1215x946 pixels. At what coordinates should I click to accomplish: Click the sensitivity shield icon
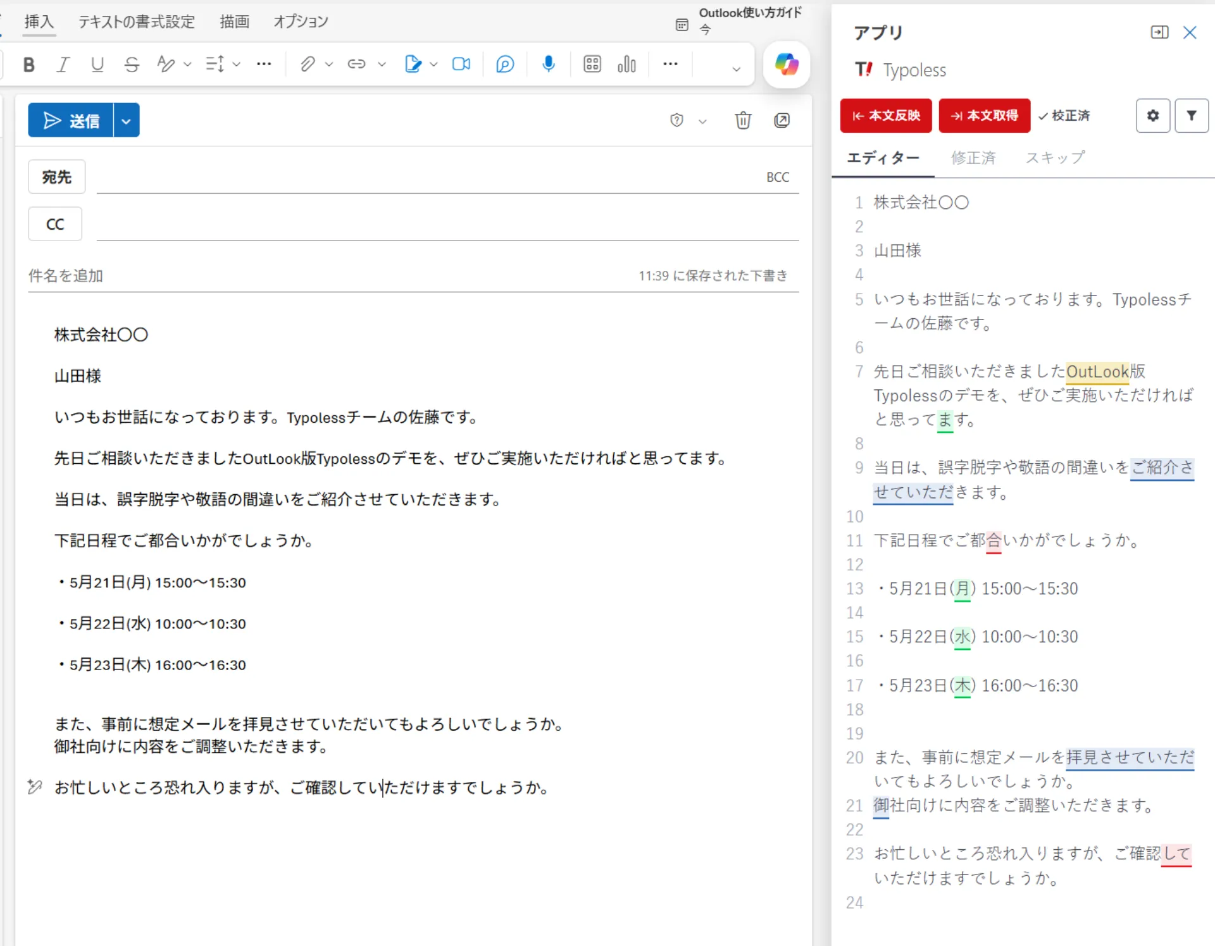676,120
